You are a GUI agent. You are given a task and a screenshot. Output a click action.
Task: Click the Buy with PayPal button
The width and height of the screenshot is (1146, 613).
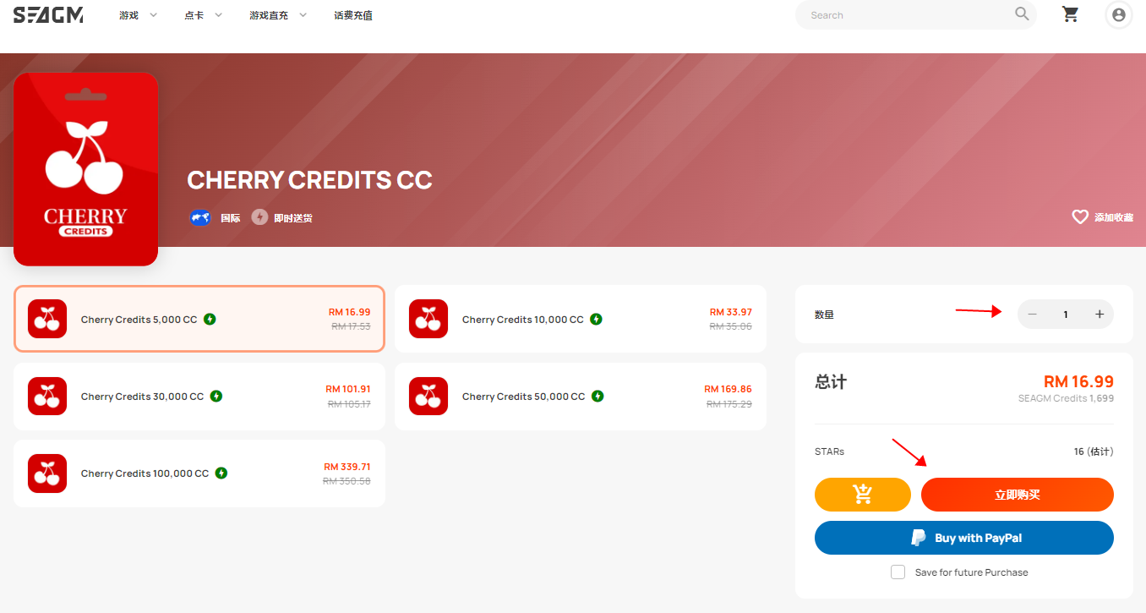[x=964, y=538]
